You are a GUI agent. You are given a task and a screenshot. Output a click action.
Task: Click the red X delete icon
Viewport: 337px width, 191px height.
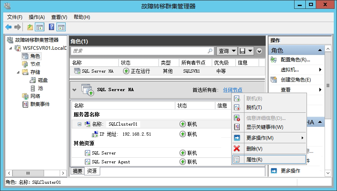coord(237,148)
